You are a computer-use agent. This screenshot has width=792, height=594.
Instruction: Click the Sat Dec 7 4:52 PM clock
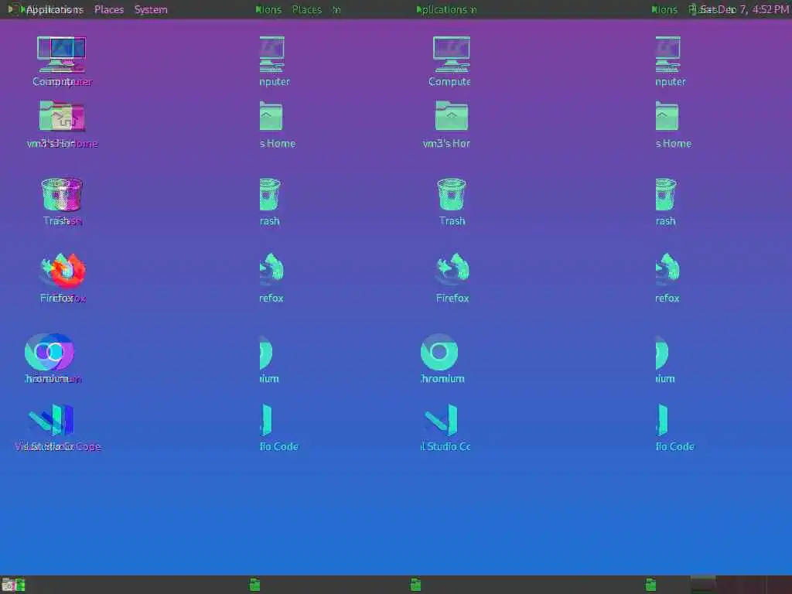tap(743, 9)
